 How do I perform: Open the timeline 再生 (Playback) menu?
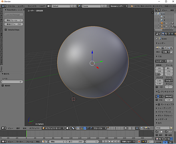coord(38,142)
